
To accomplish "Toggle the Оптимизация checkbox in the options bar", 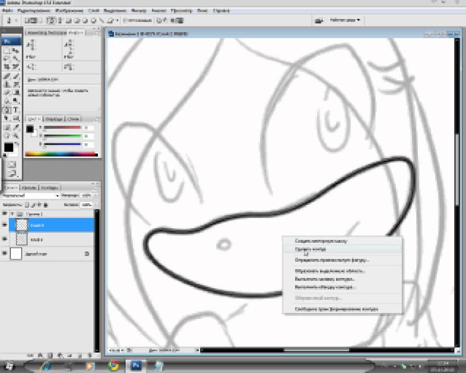I will [125, 21].
